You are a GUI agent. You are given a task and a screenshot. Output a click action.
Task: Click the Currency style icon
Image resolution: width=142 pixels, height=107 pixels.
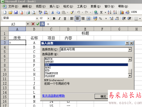(x=95, y=19)
